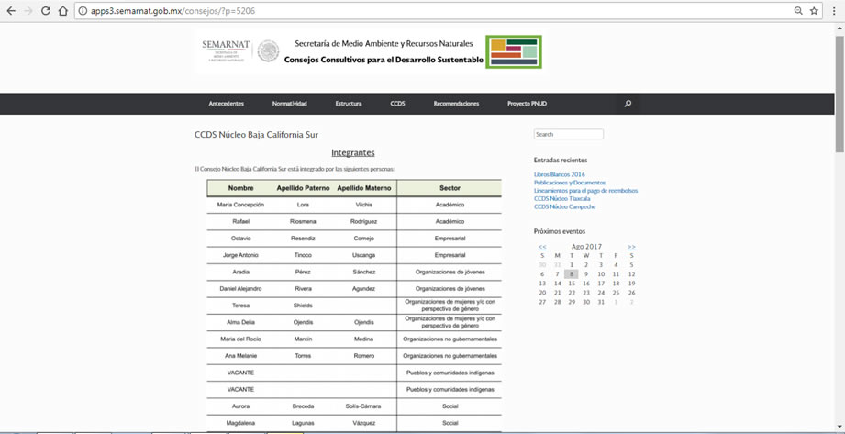Click the Ana Melanie name cell

pyautogui.click(x=240, y=356)
